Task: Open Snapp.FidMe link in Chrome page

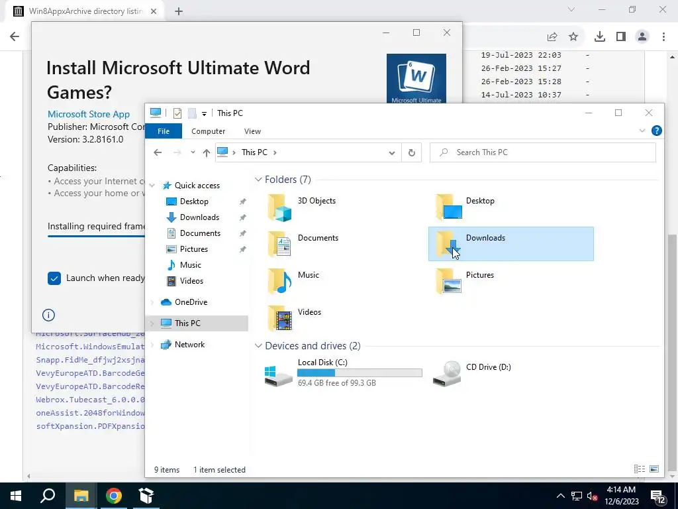Action: [x=90, y=360]
